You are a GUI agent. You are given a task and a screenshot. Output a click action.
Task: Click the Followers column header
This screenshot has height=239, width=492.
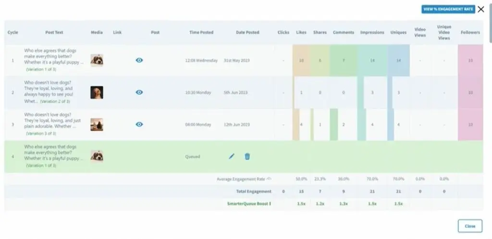coord(469,33)
